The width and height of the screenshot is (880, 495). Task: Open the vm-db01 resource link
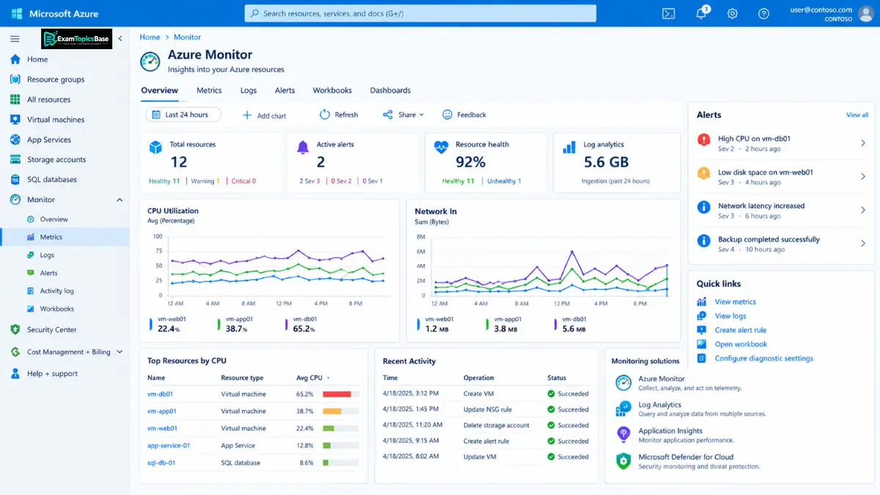160,394
